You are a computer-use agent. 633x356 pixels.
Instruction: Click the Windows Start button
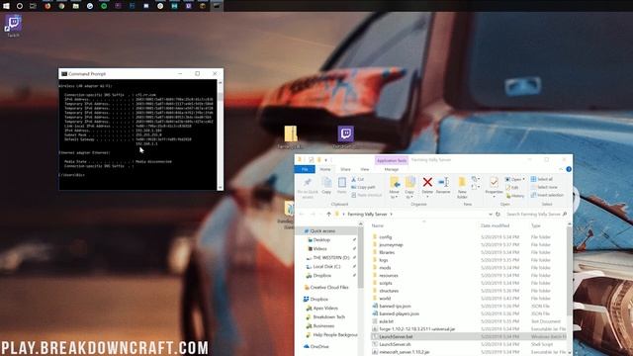click(6, 6)
